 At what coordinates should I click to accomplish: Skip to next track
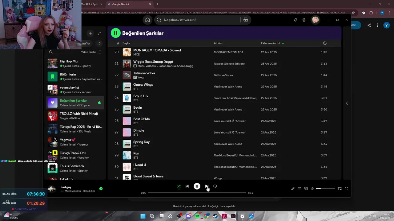pyautogui.click(x=207, y=186)
